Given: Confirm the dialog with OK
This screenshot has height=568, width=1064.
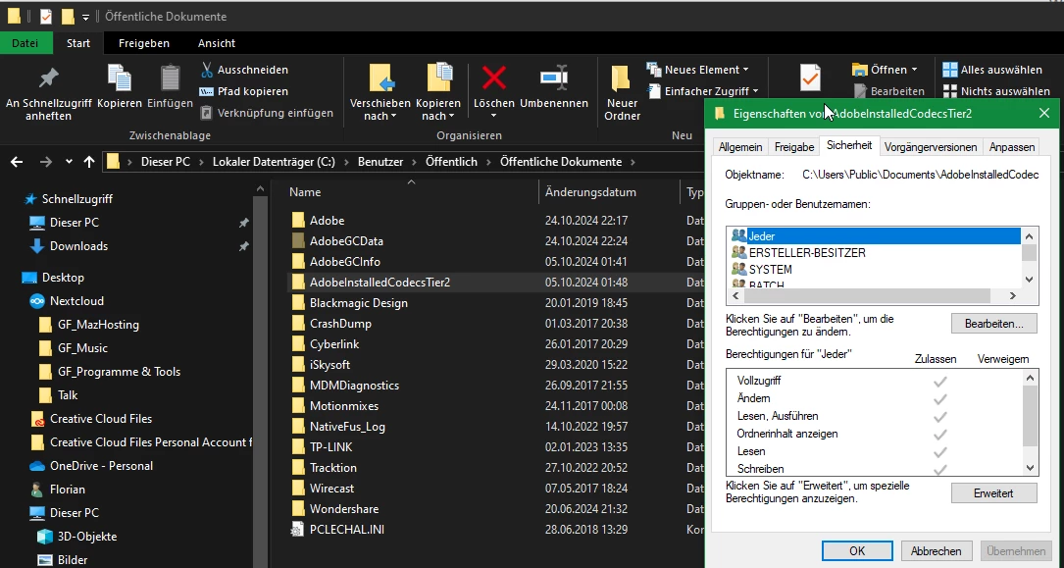Looking at the screenshot, I should [x=857, y=551].
